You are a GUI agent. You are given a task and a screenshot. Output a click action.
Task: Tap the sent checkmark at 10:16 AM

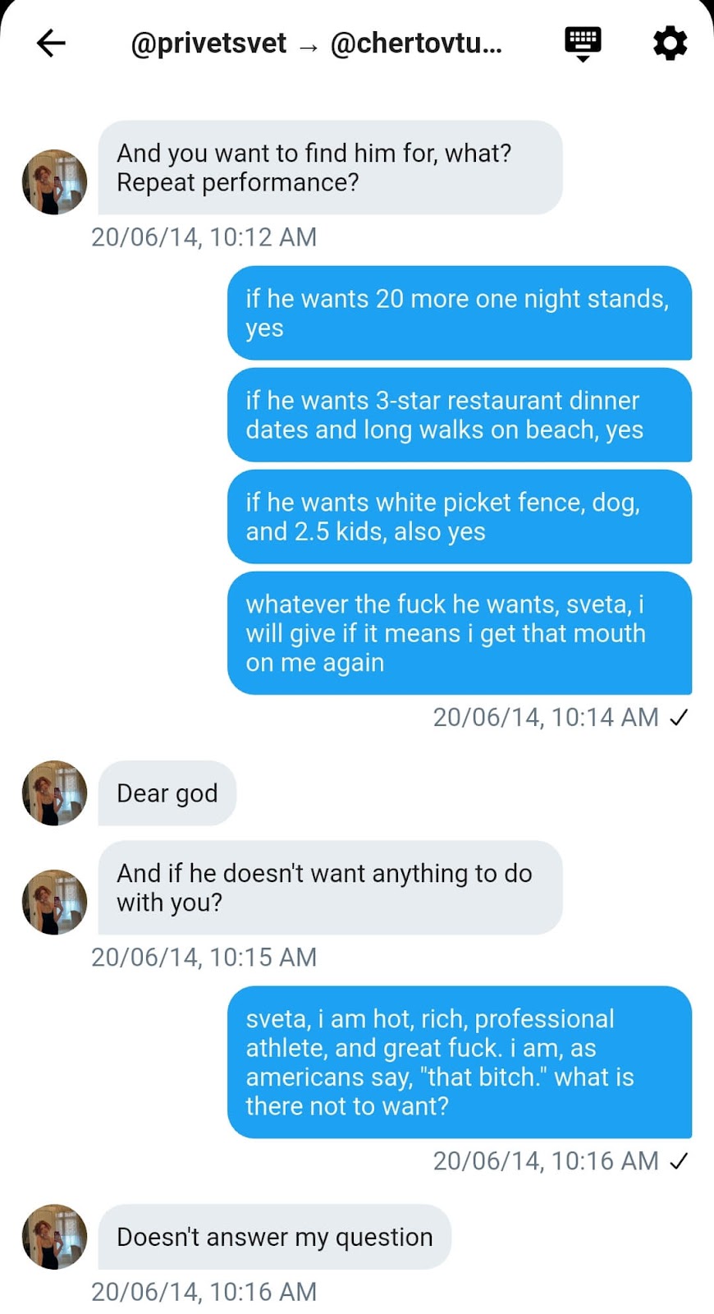tap(679, 1161)
